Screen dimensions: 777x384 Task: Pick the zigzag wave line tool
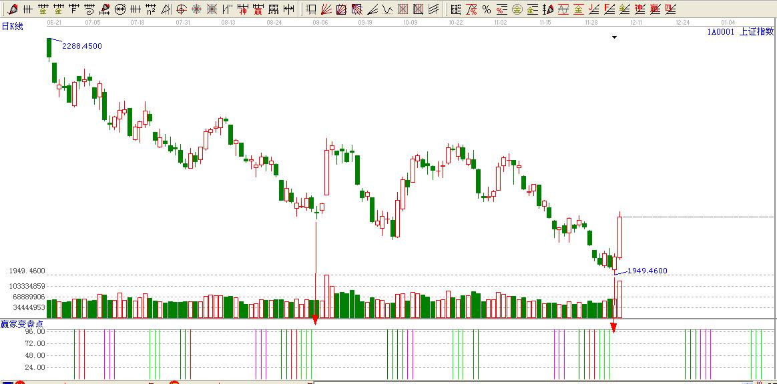click(387, 9)
